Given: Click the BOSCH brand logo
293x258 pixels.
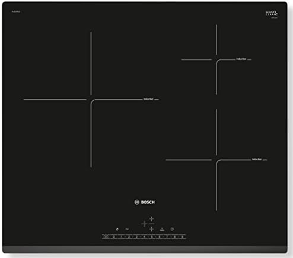Looking at the screenshot, I should coord(145,202).
